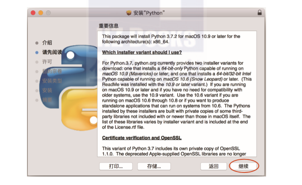Click the 重要信息 heading above text box

(109, 26)
